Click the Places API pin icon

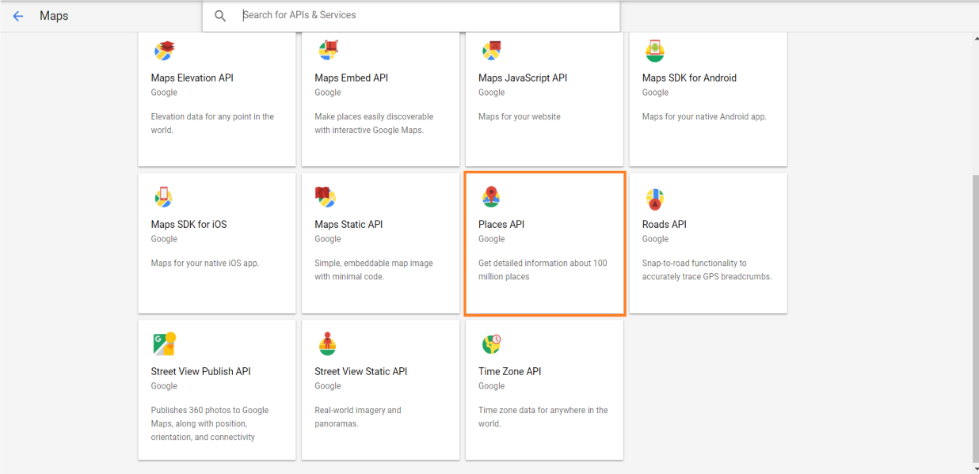click(492, 196)
